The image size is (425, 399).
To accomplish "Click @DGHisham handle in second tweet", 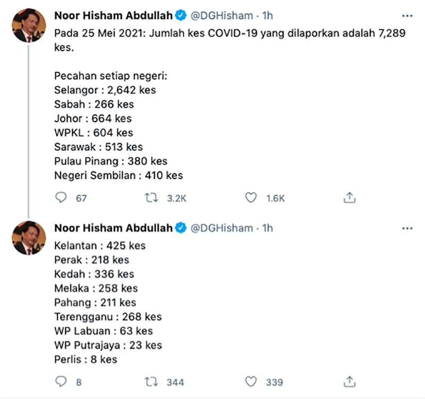I will [x=222, y=228].
